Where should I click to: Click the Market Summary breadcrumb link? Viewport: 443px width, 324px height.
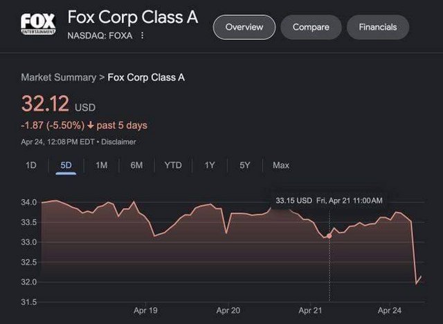pyautogui.click(x=59, y=77)
